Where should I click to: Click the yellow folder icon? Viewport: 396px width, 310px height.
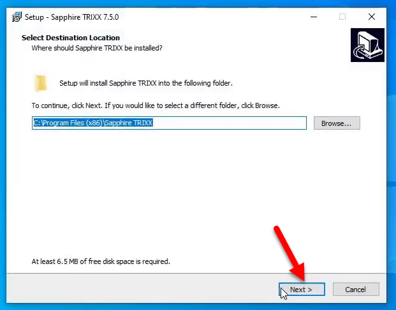[x=41, y=83]
